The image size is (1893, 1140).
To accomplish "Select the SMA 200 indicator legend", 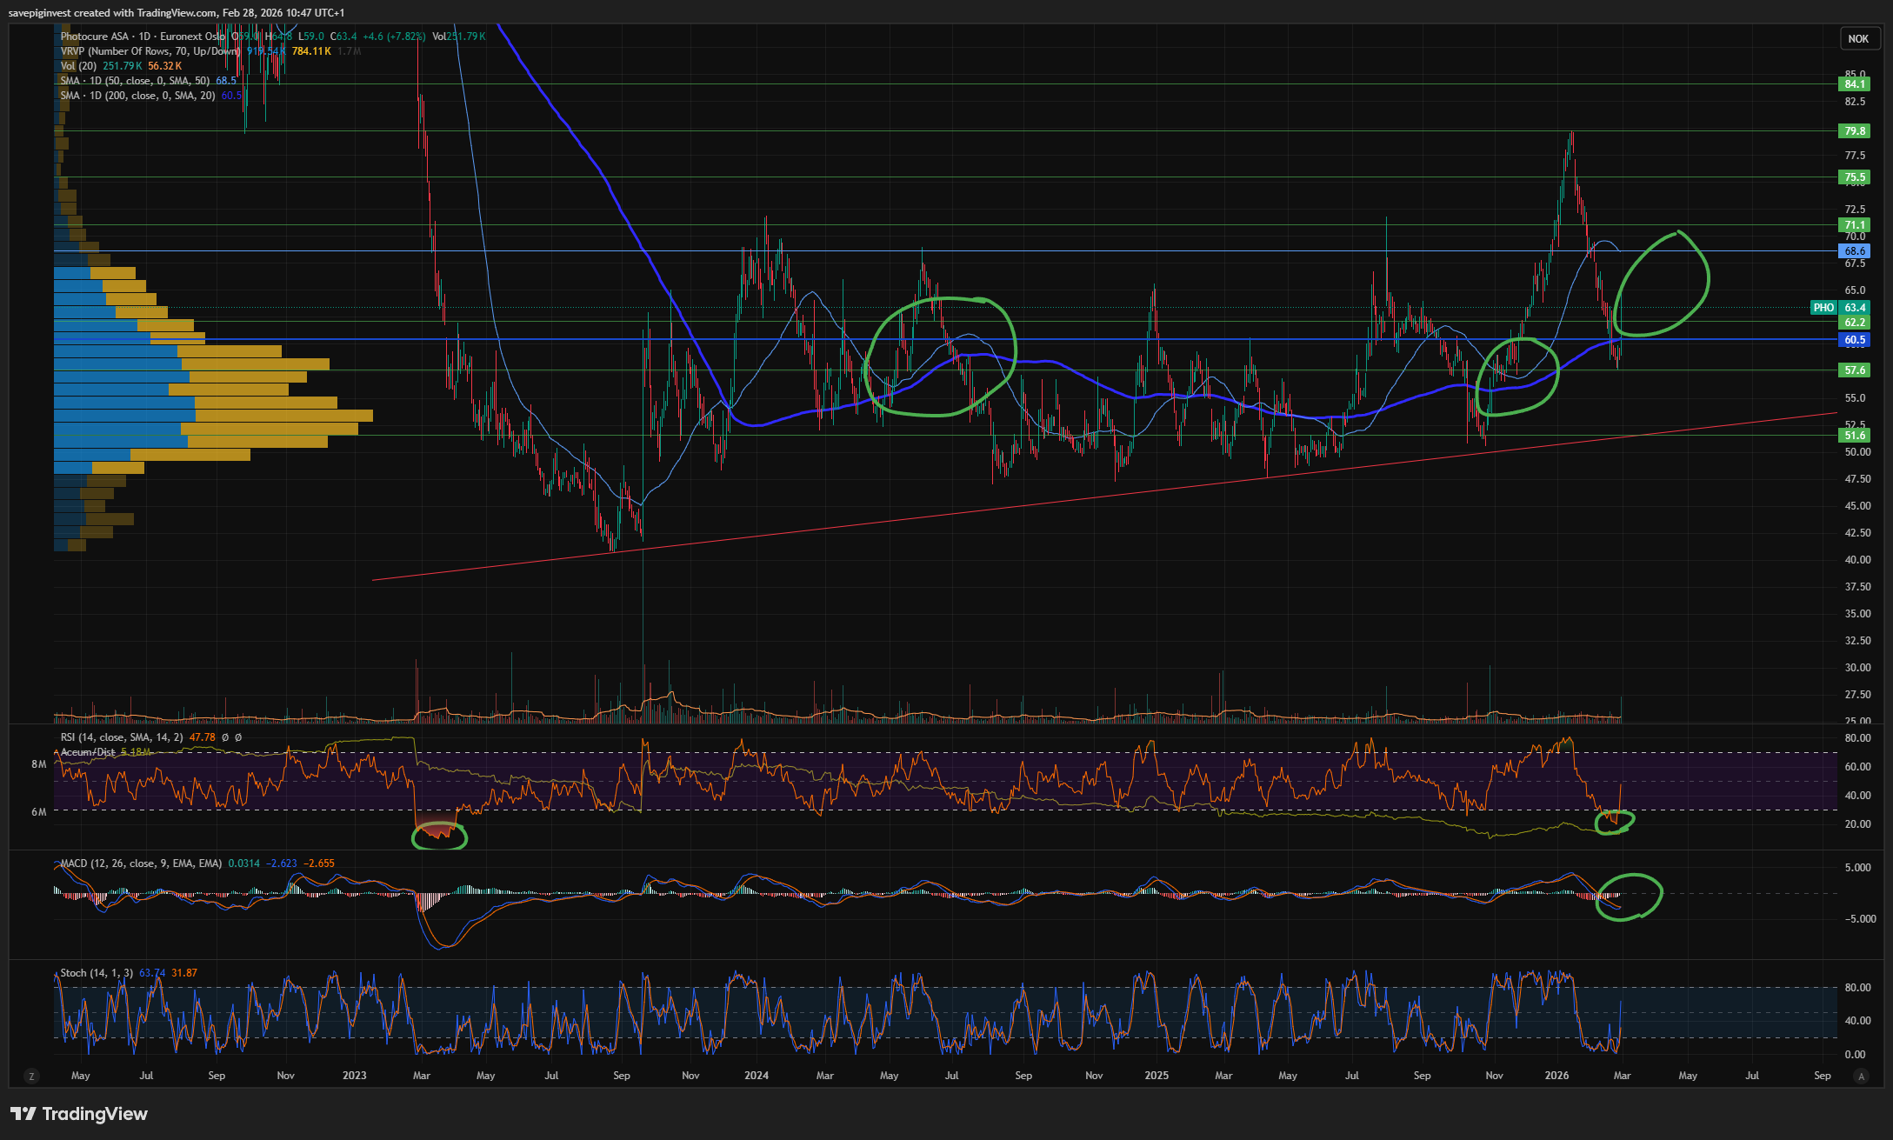I will coord(137,96).
